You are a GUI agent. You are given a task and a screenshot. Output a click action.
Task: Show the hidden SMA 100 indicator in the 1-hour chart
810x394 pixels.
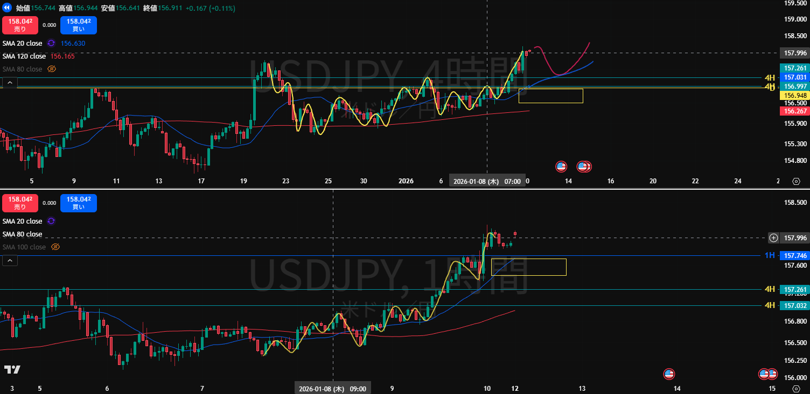click(x=55, y=247)
